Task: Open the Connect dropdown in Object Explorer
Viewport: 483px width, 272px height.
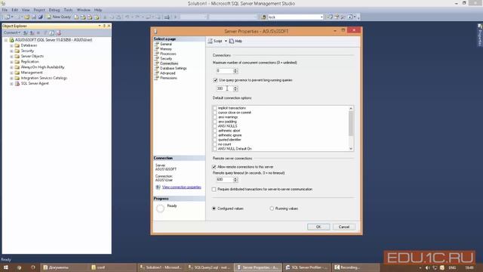Action: [12, 32]
